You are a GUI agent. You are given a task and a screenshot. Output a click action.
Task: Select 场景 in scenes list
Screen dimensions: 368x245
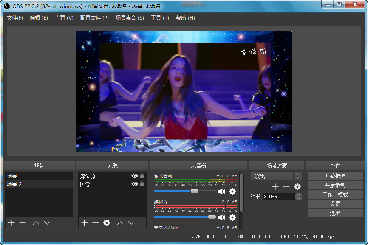[39, 176]
